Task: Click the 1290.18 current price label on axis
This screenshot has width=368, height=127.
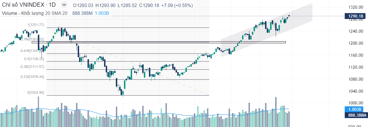Action: (356, 16)
